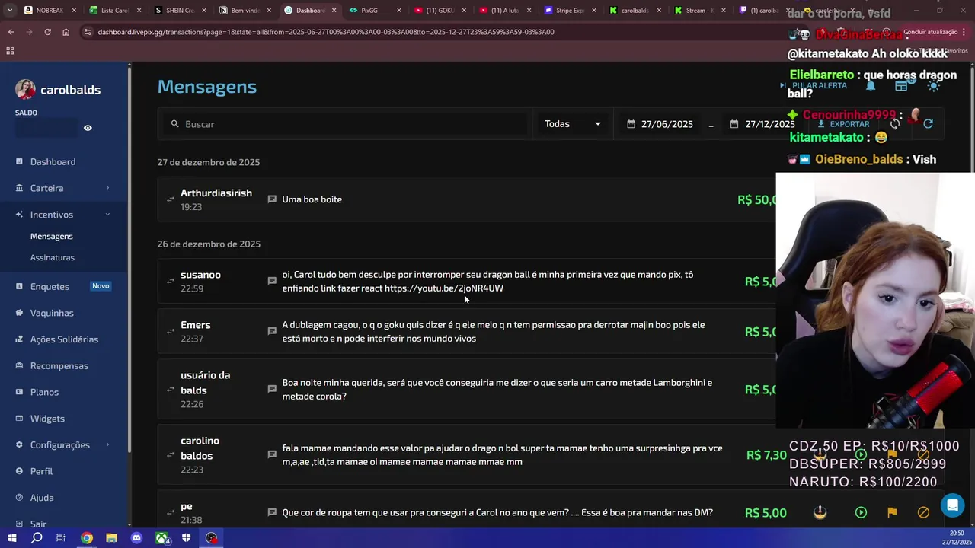Image resolution: width=975 pixels, height=548 pixels.
Task: Open the start date picker 27/06/2025
Action: (660, 124)
